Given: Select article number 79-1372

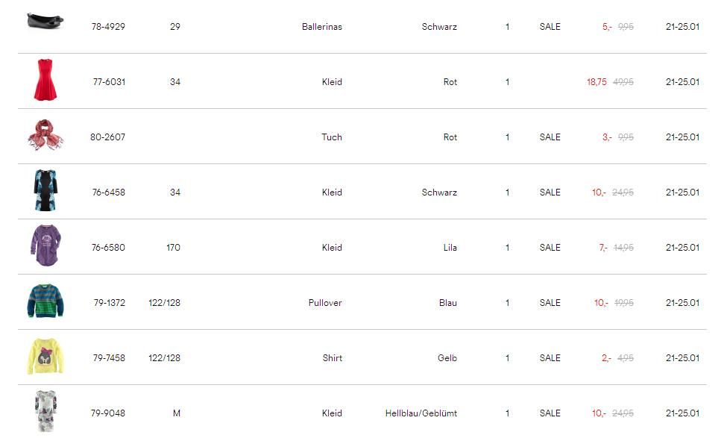Looking at the screenshot, I should (x=109, y=303).
